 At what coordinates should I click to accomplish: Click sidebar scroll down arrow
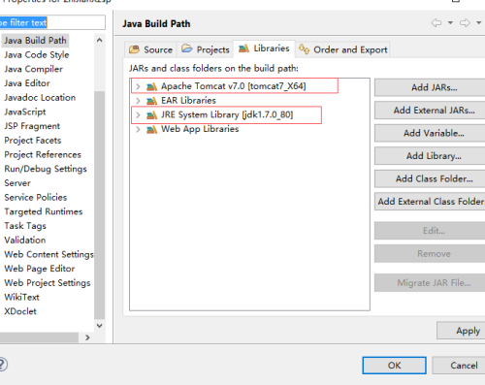pos(100,326)
